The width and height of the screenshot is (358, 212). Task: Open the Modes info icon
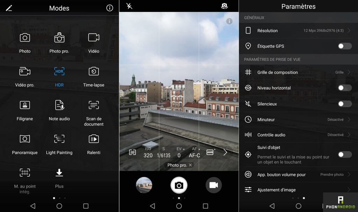click(109, 8)
